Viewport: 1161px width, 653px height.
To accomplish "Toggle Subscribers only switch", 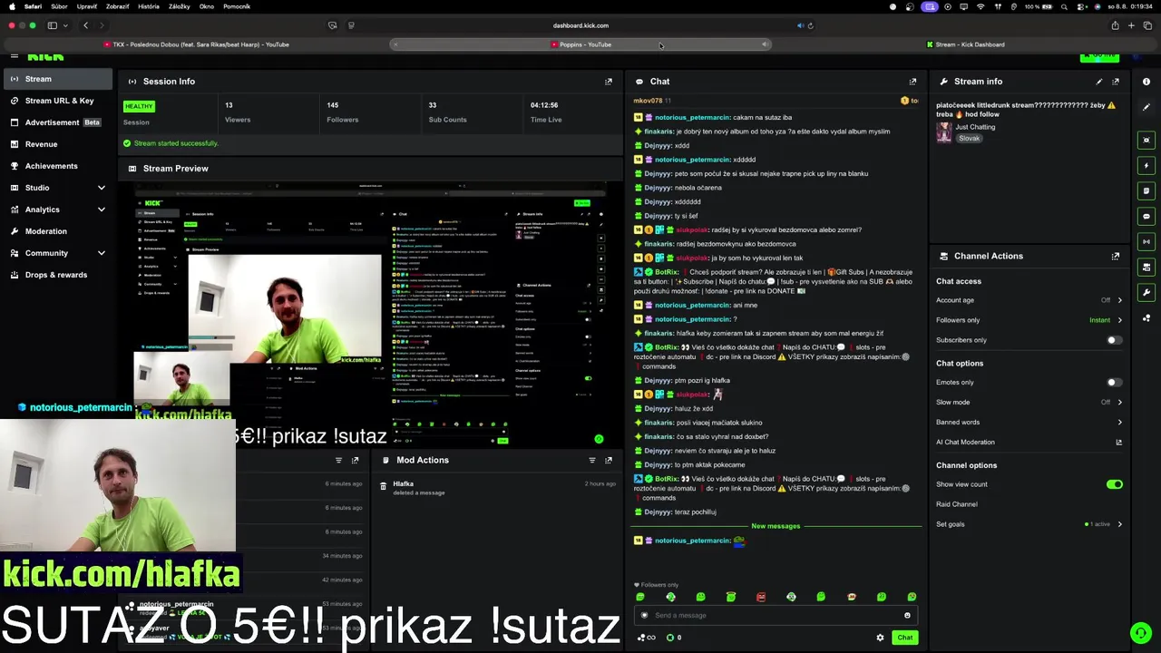I will (x=1115, y=340).
